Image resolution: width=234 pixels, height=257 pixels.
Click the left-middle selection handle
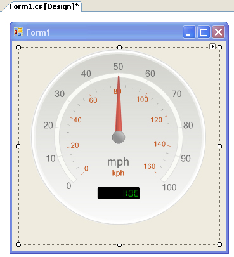point(18,146)
